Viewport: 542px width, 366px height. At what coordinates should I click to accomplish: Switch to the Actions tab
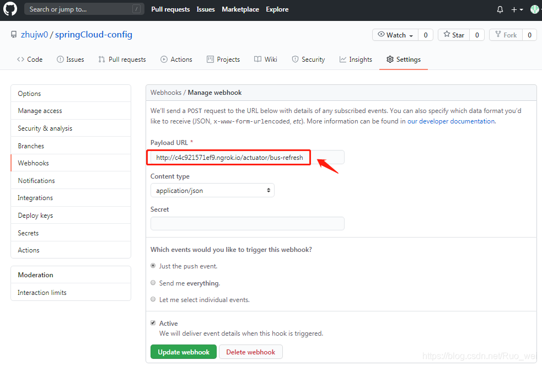176,60
